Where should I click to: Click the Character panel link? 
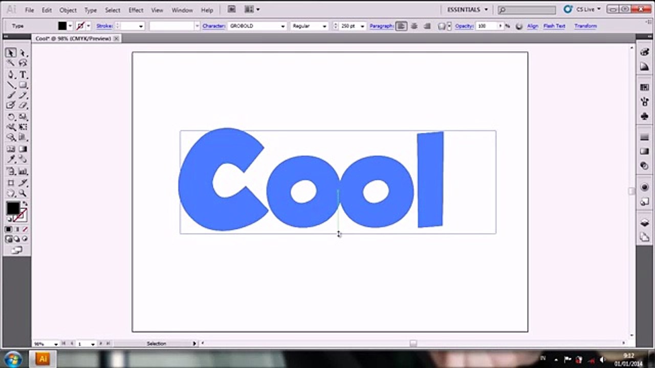[214, 26]
